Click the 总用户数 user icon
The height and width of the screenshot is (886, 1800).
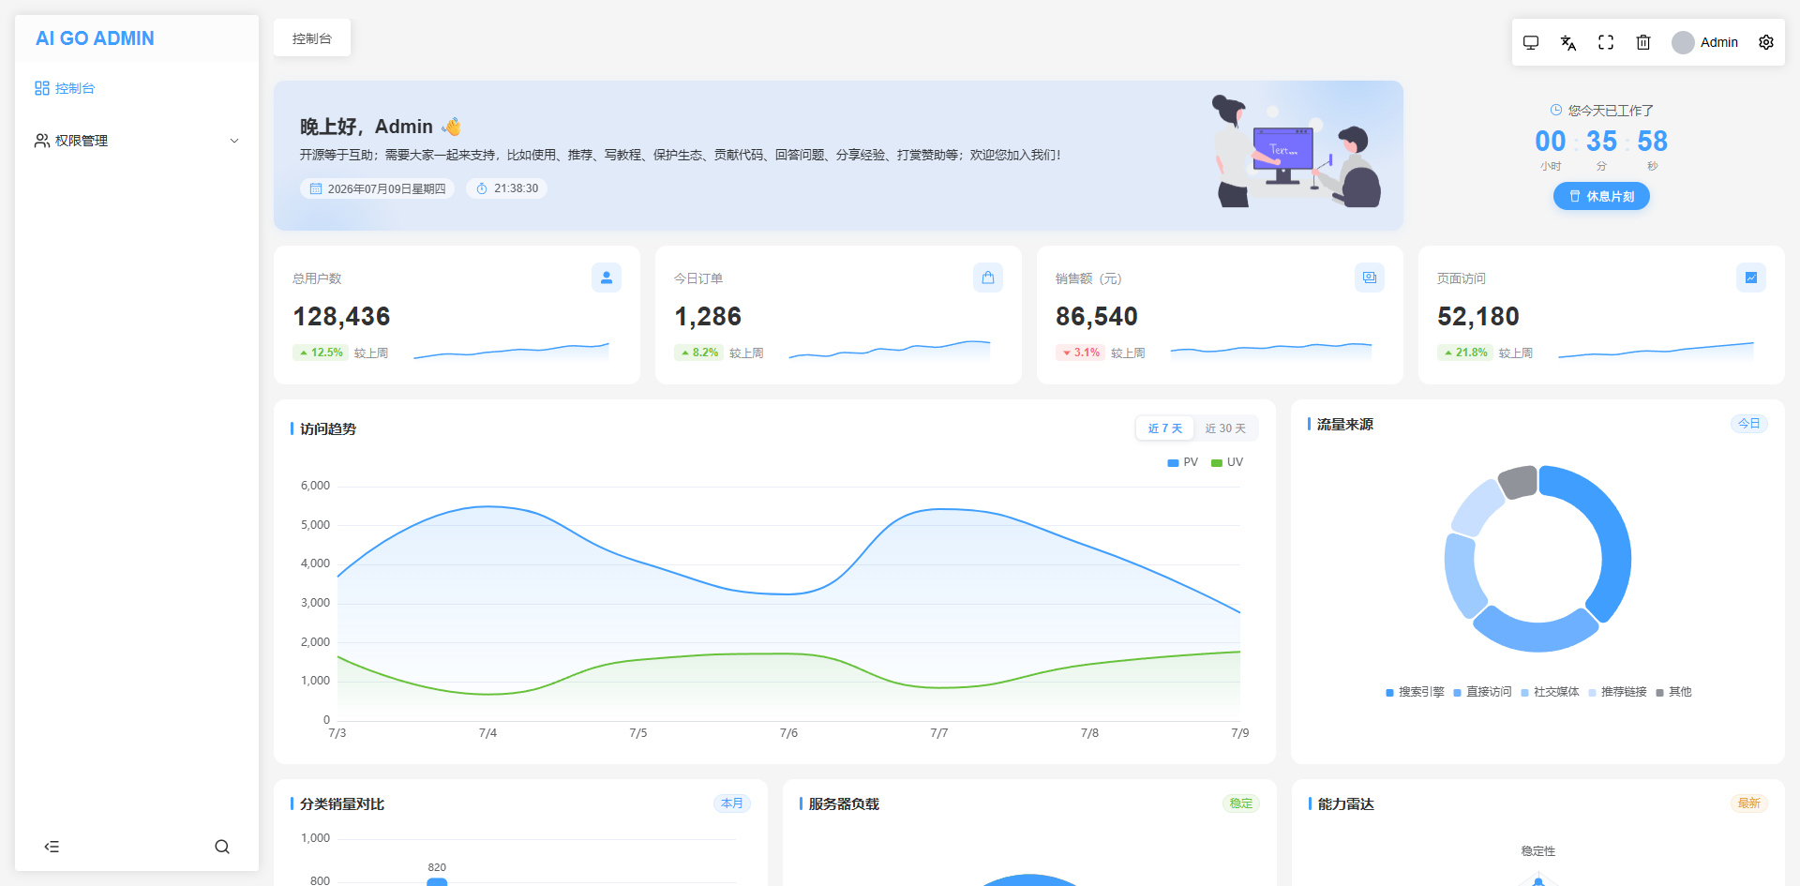tap(607, 278)
